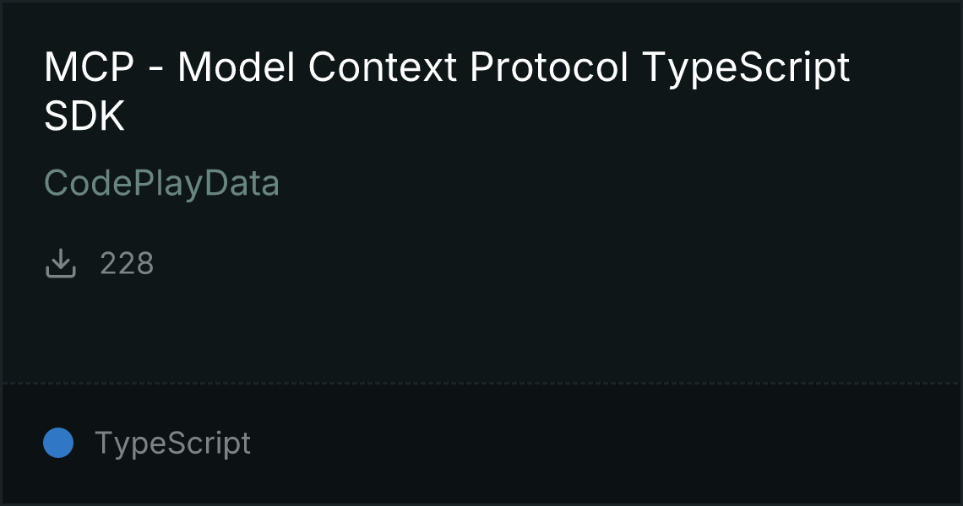Click the card footer right of TypeScript
The width and height of the screenshot is (963, 506).
pyautogui.click(x=591, y=443)
